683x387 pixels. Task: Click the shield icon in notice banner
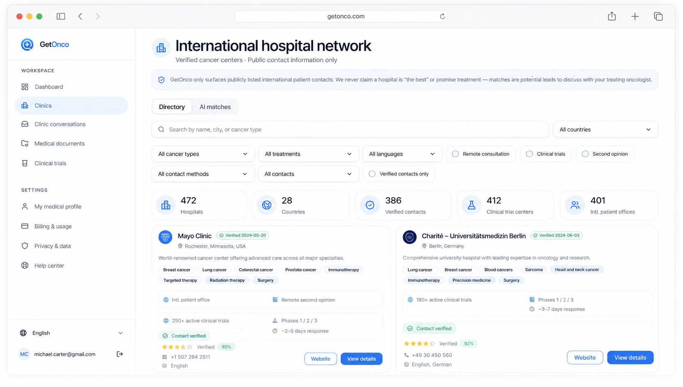(162, 80)
